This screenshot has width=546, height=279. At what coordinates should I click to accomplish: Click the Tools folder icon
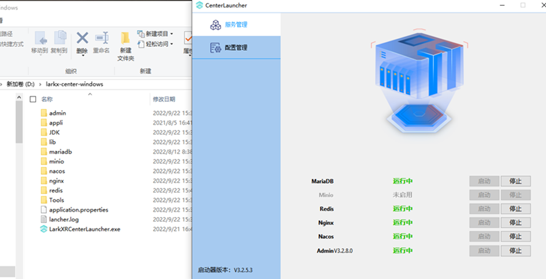43,200
